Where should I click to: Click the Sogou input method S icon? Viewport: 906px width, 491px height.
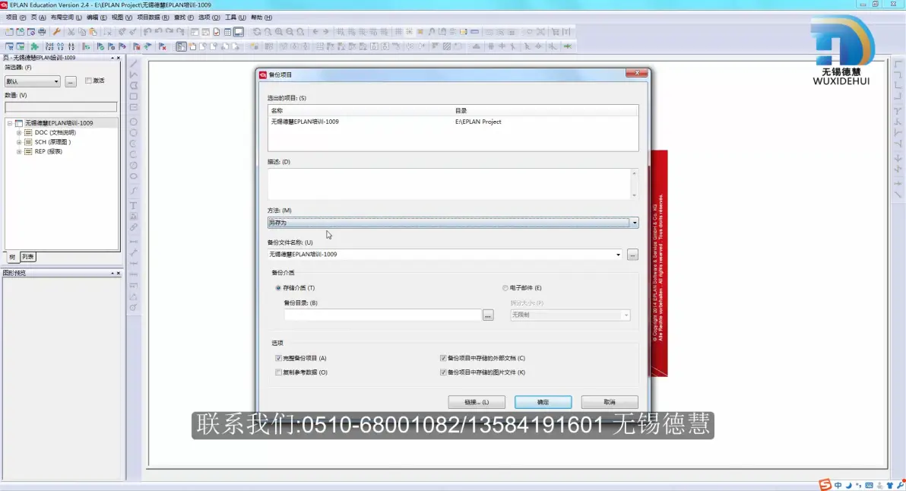click(825, 485)
